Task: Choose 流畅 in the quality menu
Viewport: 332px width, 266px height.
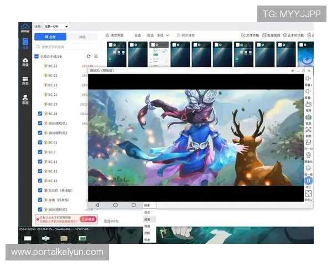Action: pyautogui.click(x=149, y=233)
